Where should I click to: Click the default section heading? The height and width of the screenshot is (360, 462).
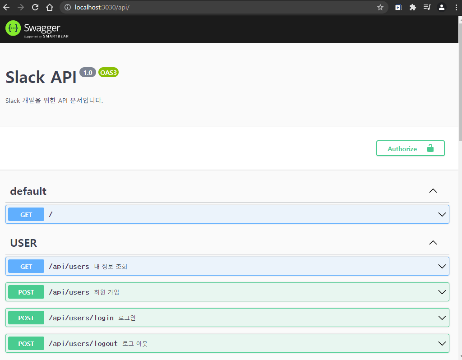click(28, 191)
